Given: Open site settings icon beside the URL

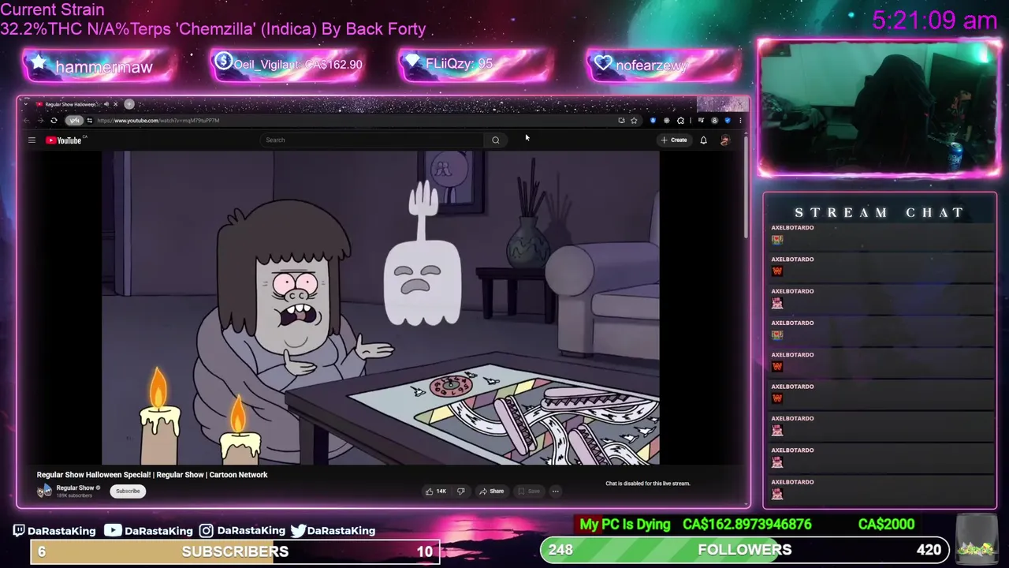Looking at the screenshot, I should pyautogui.click(x=89, y=121).
